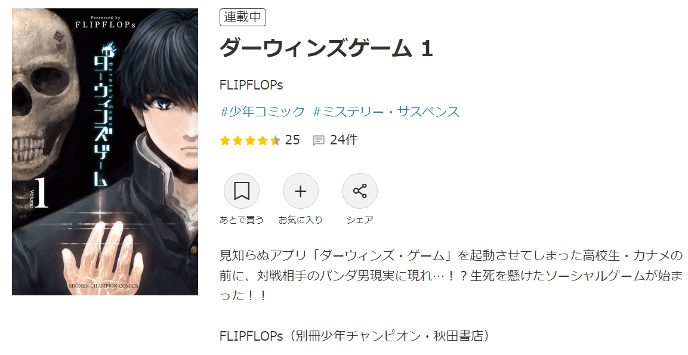Open the ダーウィンズゲーム cover thumbnail
The width and height of the screenshot is (688, 355).
[105, 152]
